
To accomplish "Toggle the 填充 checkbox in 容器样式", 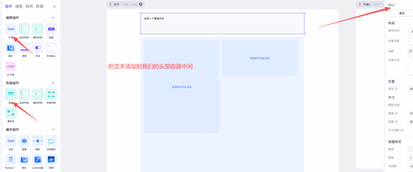I will coord(411,149).
